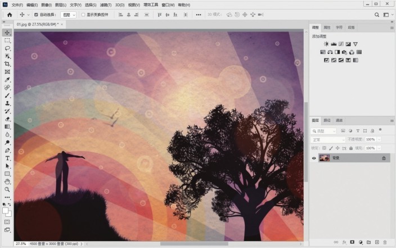Toggle the type layer filter
Viewport: 396px width, 250px height.
[358, 131]
